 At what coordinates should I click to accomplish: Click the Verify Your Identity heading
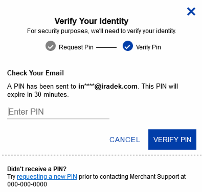point(92,21)
